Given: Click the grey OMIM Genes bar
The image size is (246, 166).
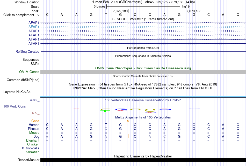Looking at the screenshot, I should click(143, 72).
